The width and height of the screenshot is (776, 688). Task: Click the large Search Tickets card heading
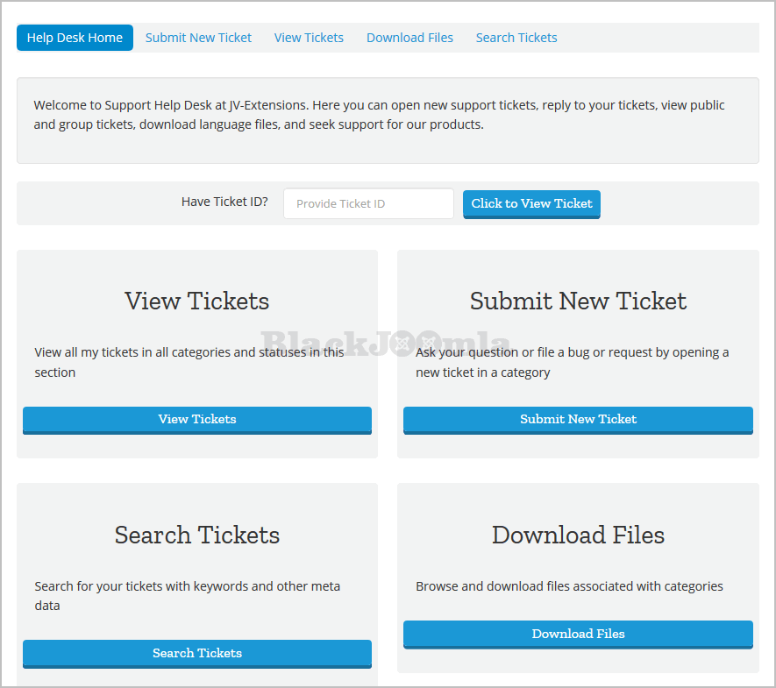pyautogui.click(x=197, y=535)
